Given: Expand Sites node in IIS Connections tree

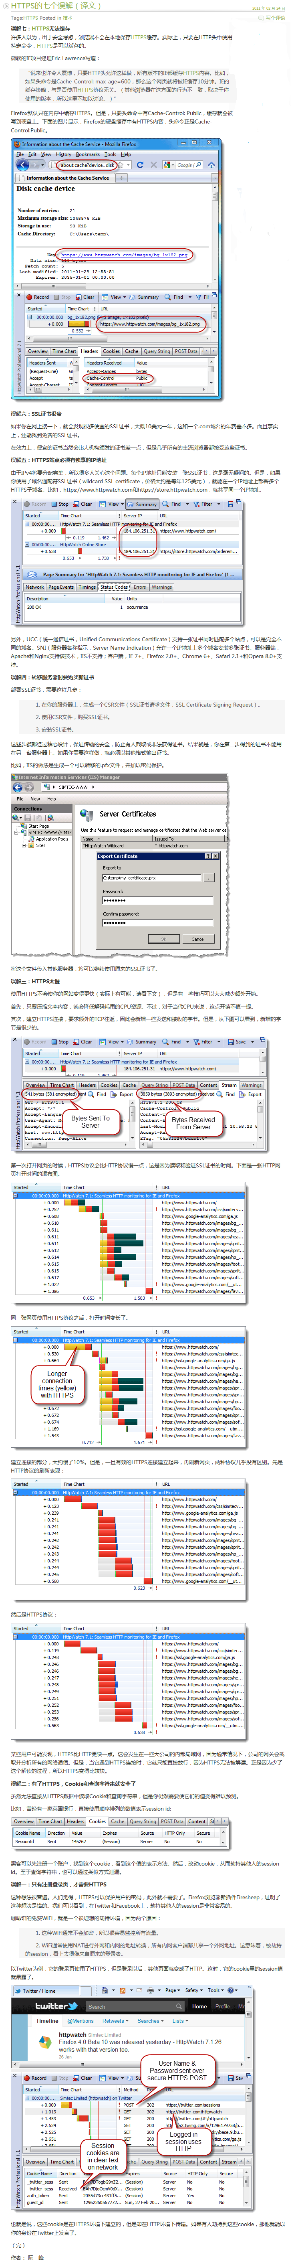Looking at the screenshot, I should click(24, 845).
